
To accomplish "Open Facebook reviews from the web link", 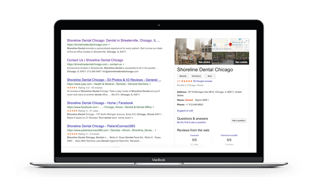I will click(x=194, y=135).
